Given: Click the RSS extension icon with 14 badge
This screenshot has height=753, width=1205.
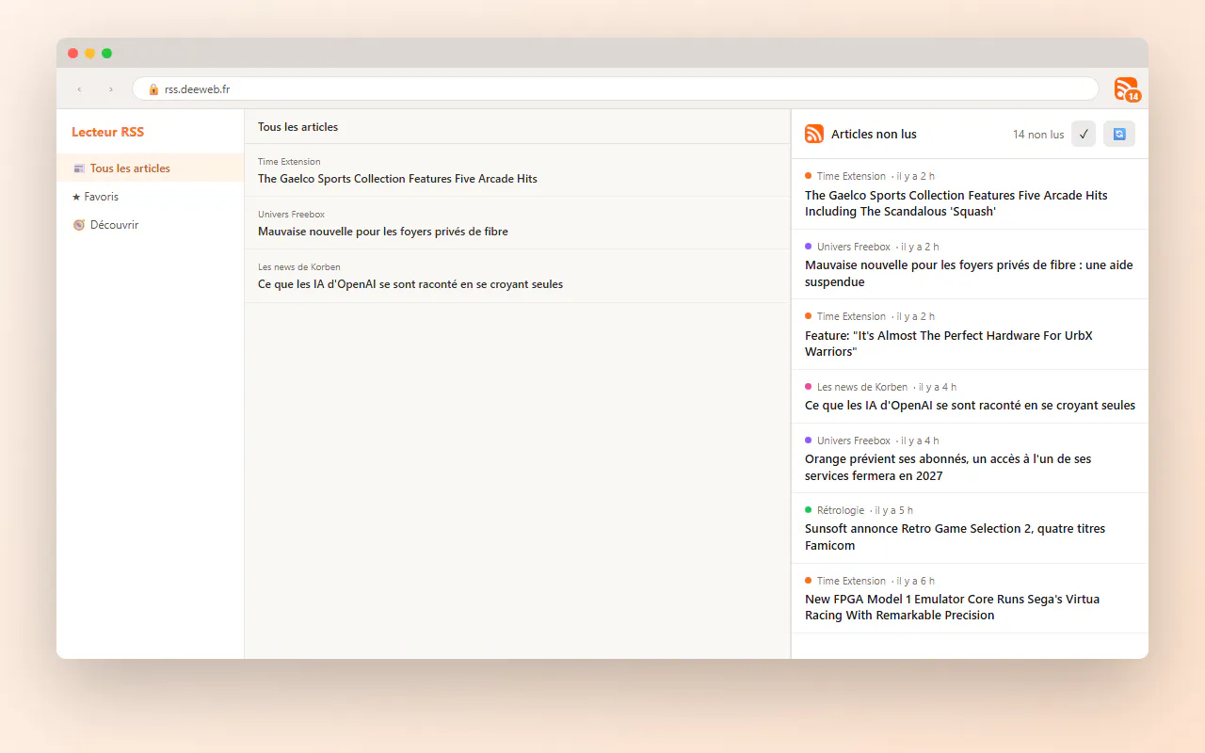Looking at the screenshot, I should pyautogui.click(x=1127, y=89).
